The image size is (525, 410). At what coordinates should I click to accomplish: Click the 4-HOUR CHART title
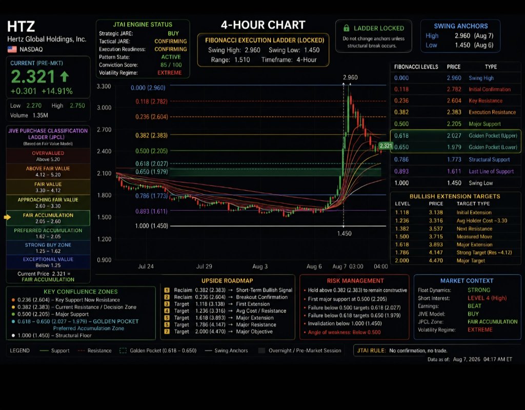pos(263,25)
